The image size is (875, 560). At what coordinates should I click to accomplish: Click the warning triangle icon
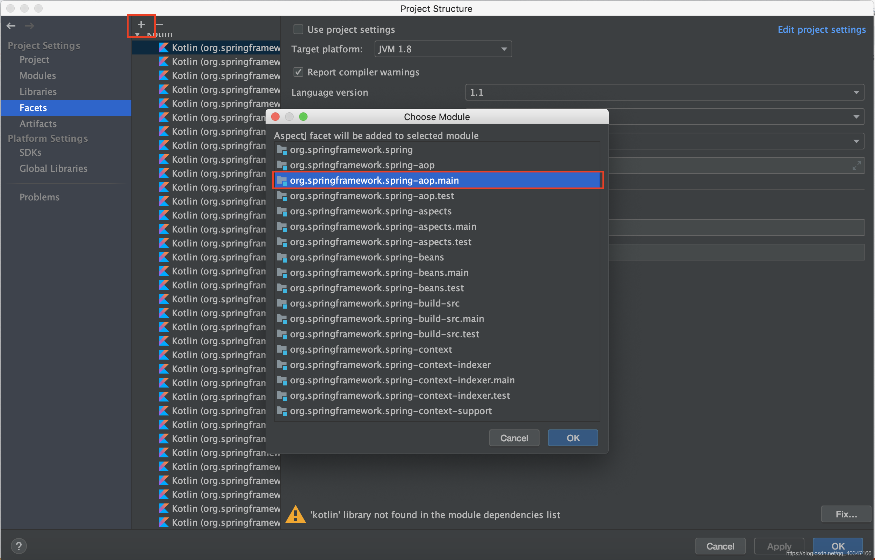pyautogui.click(x=295, y=514)
